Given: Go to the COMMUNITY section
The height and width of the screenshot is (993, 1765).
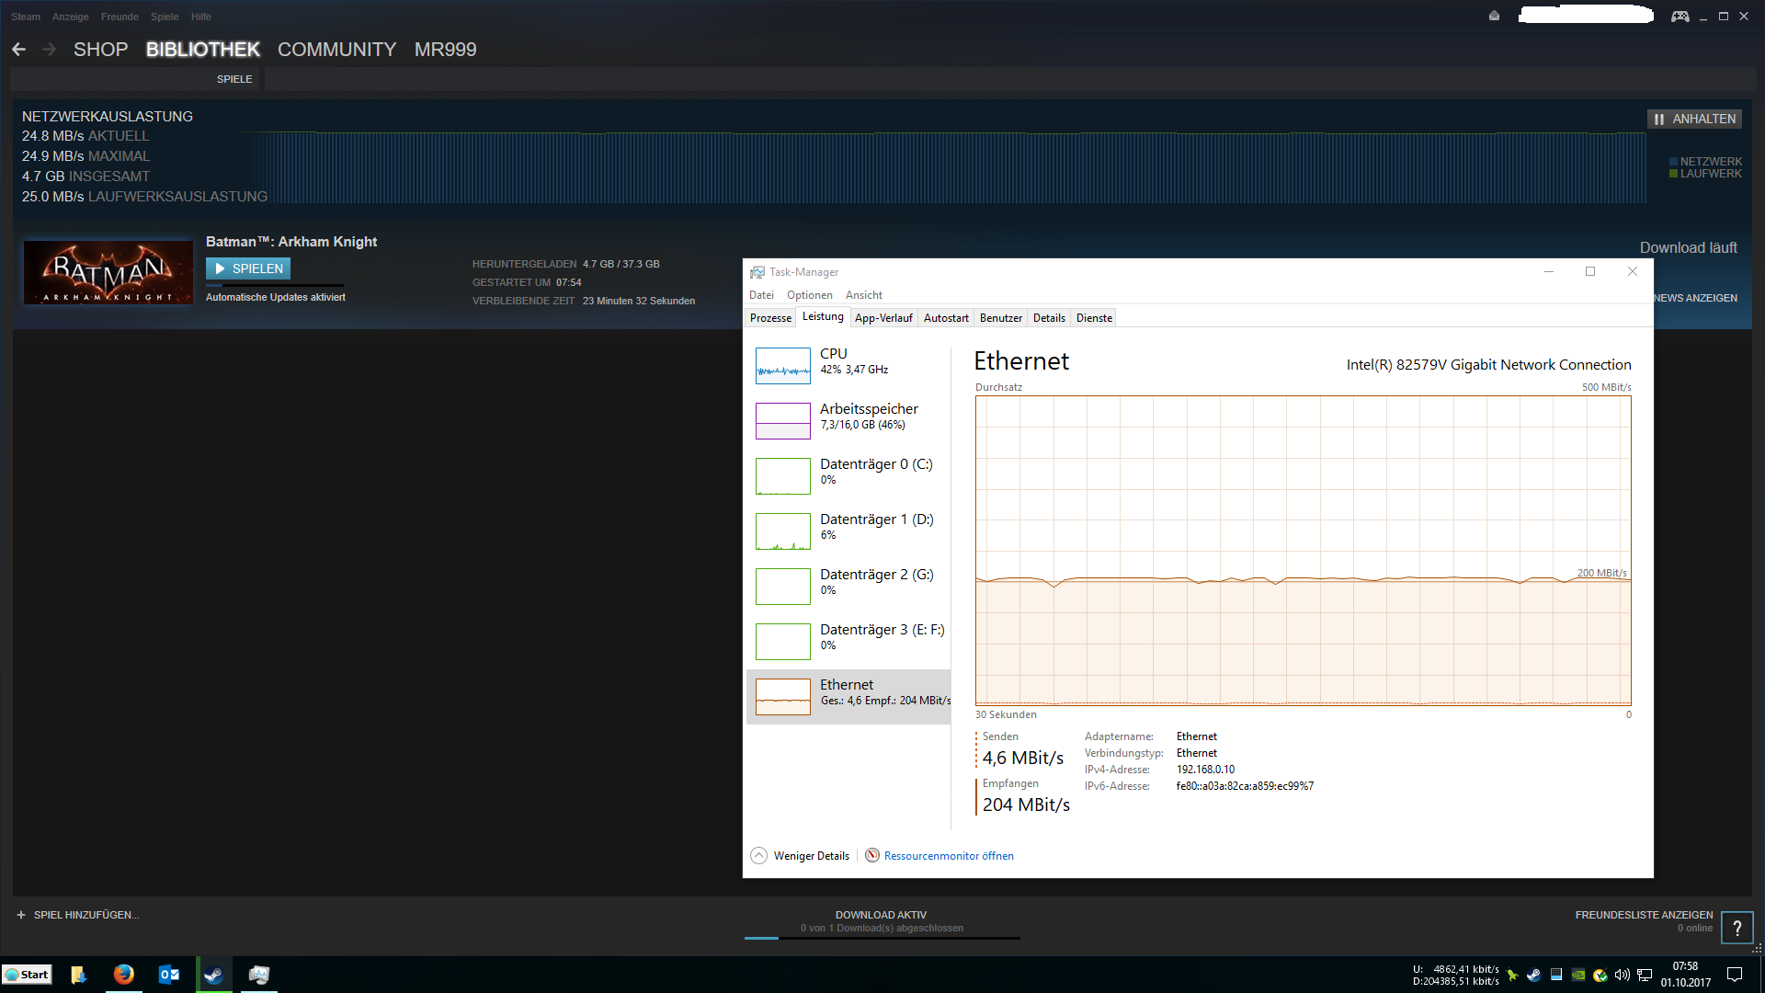Looking at the screenshot, I should (x=337, y=50).
